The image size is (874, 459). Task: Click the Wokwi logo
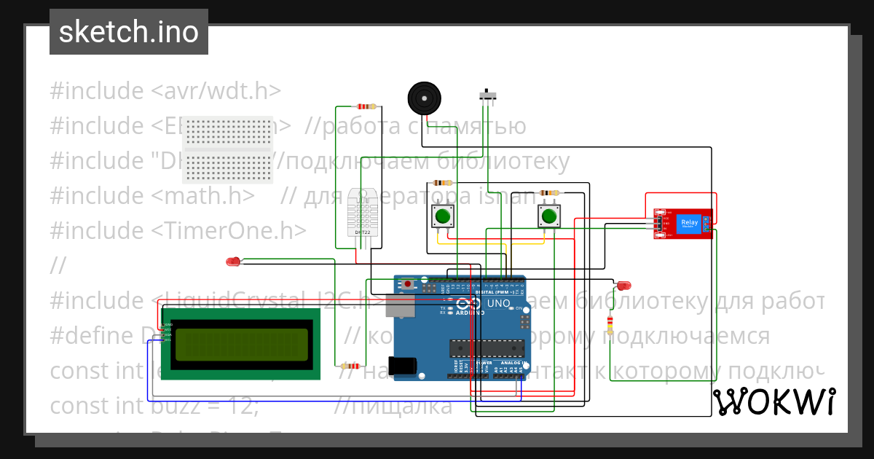point(774,401)
